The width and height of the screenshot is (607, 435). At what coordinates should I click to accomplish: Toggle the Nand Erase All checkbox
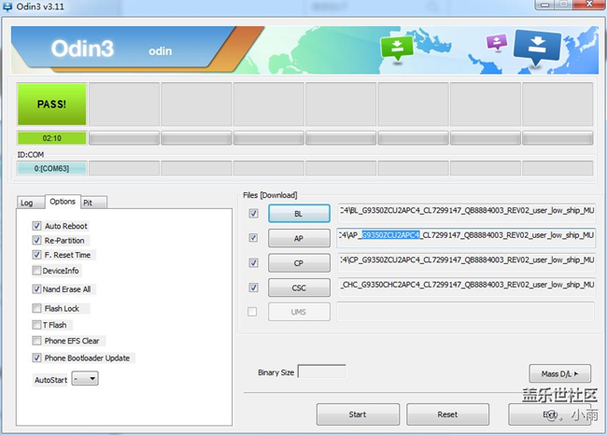[36, 289]
